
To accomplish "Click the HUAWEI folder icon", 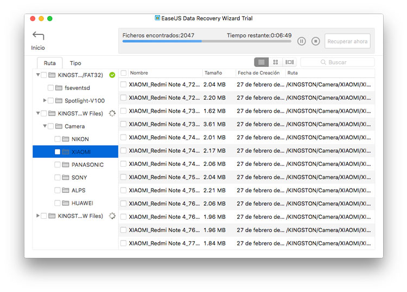I will [66, 203].
